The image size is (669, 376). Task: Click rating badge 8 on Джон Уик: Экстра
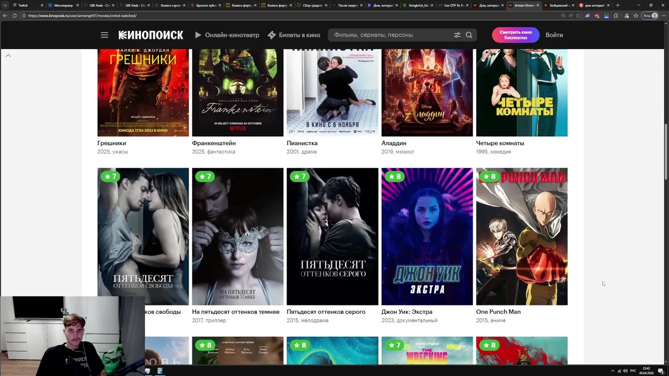point(395,177)
